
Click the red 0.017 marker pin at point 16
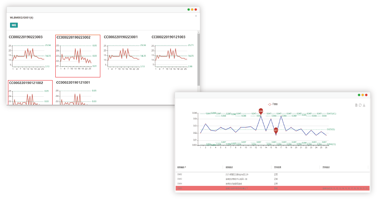(276, 130)
